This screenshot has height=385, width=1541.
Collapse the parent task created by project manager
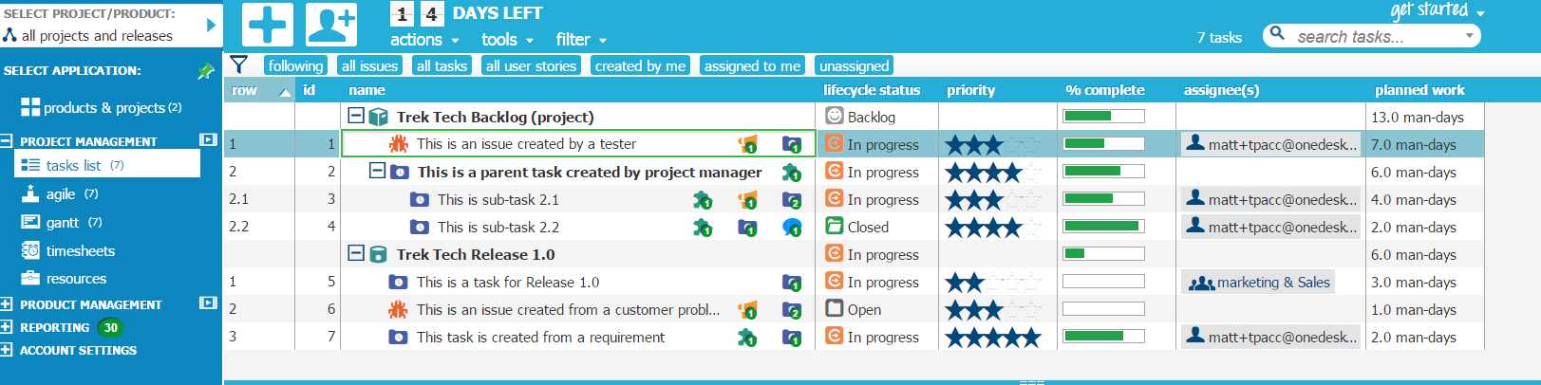point(377,171)
